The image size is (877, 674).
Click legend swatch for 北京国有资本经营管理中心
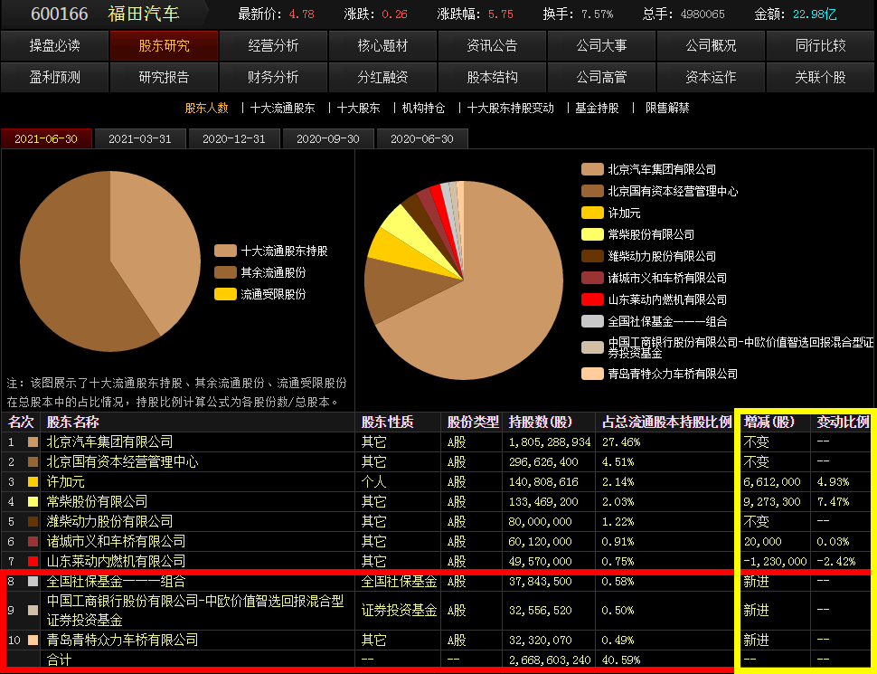592,192
